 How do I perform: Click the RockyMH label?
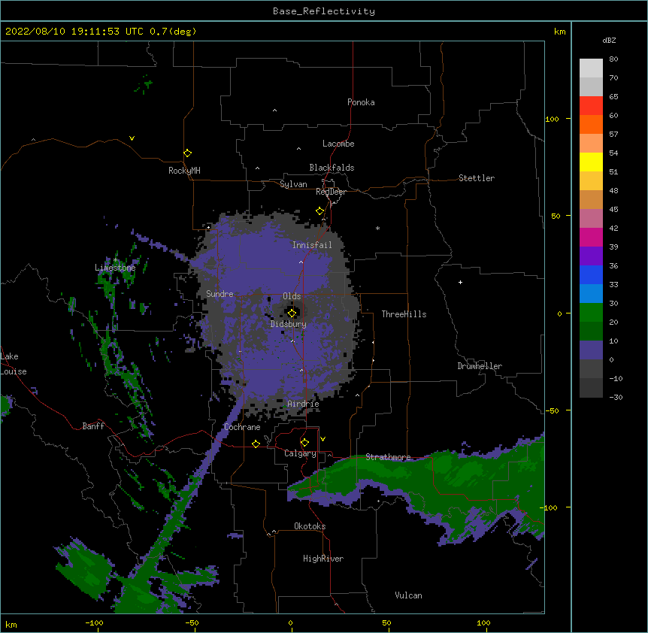(184, 171)
